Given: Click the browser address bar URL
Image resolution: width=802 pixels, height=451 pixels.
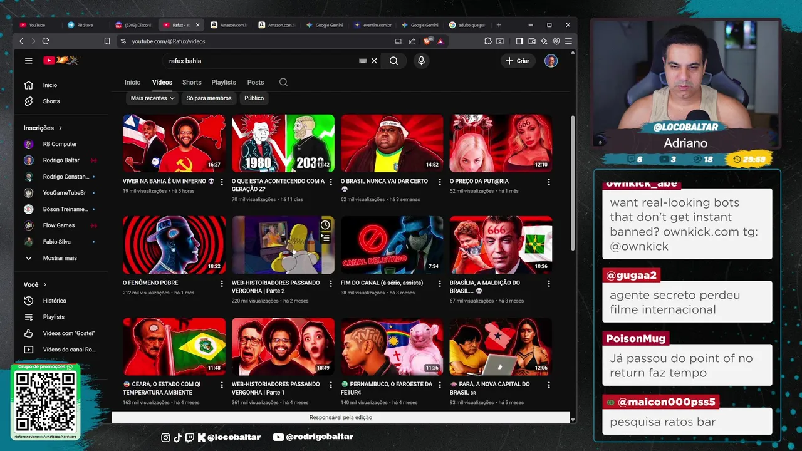Looking at the screenshot, I should (x=169, y=41).
